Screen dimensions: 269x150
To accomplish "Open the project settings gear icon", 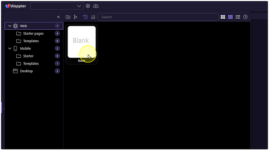I will 88,6.
